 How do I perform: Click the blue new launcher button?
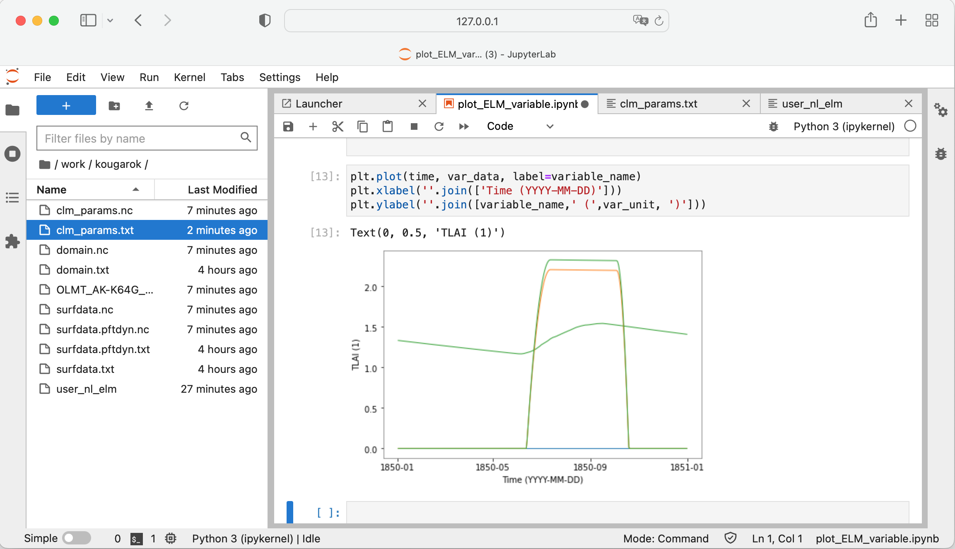(66, 105)
